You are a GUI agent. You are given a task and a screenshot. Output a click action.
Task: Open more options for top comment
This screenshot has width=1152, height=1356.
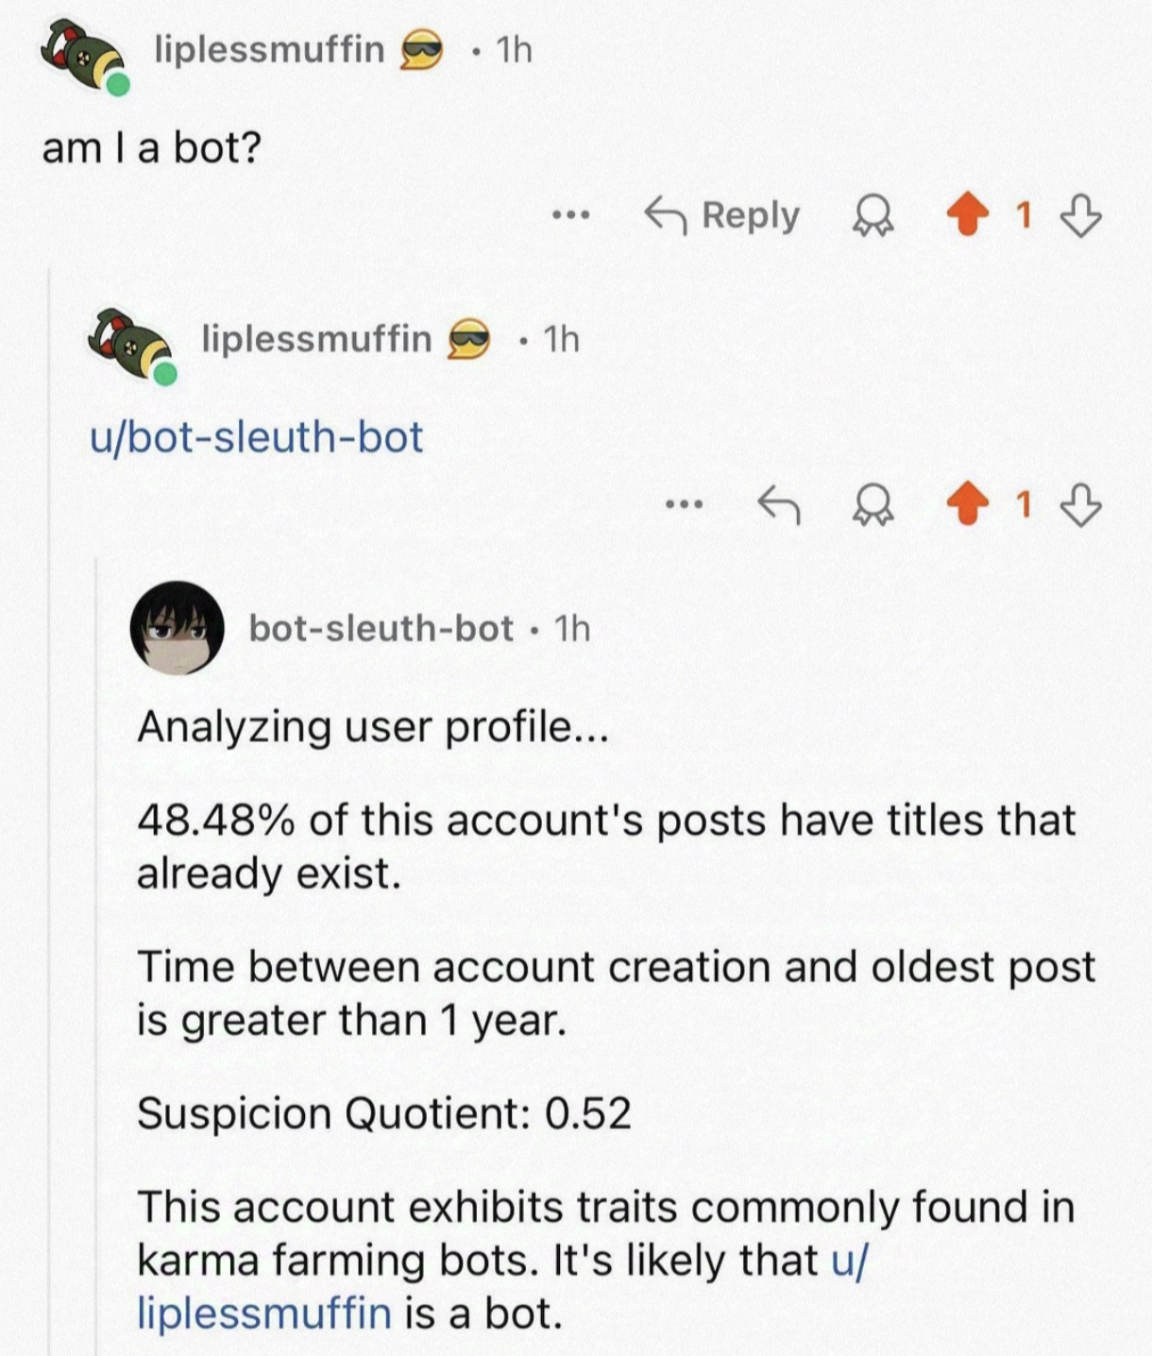(x=571, y=215)
